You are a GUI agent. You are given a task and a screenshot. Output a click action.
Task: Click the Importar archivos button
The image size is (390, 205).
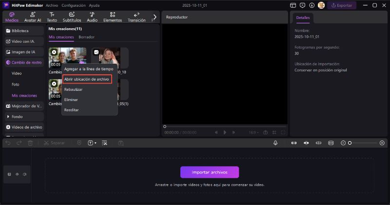click(x=210, y=172)
